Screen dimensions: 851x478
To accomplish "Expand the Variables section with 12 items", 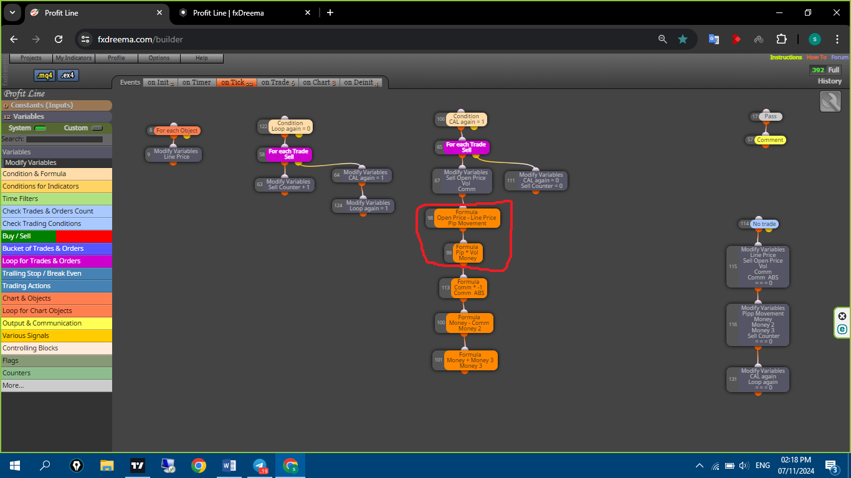I will click(x=56, y=116).
